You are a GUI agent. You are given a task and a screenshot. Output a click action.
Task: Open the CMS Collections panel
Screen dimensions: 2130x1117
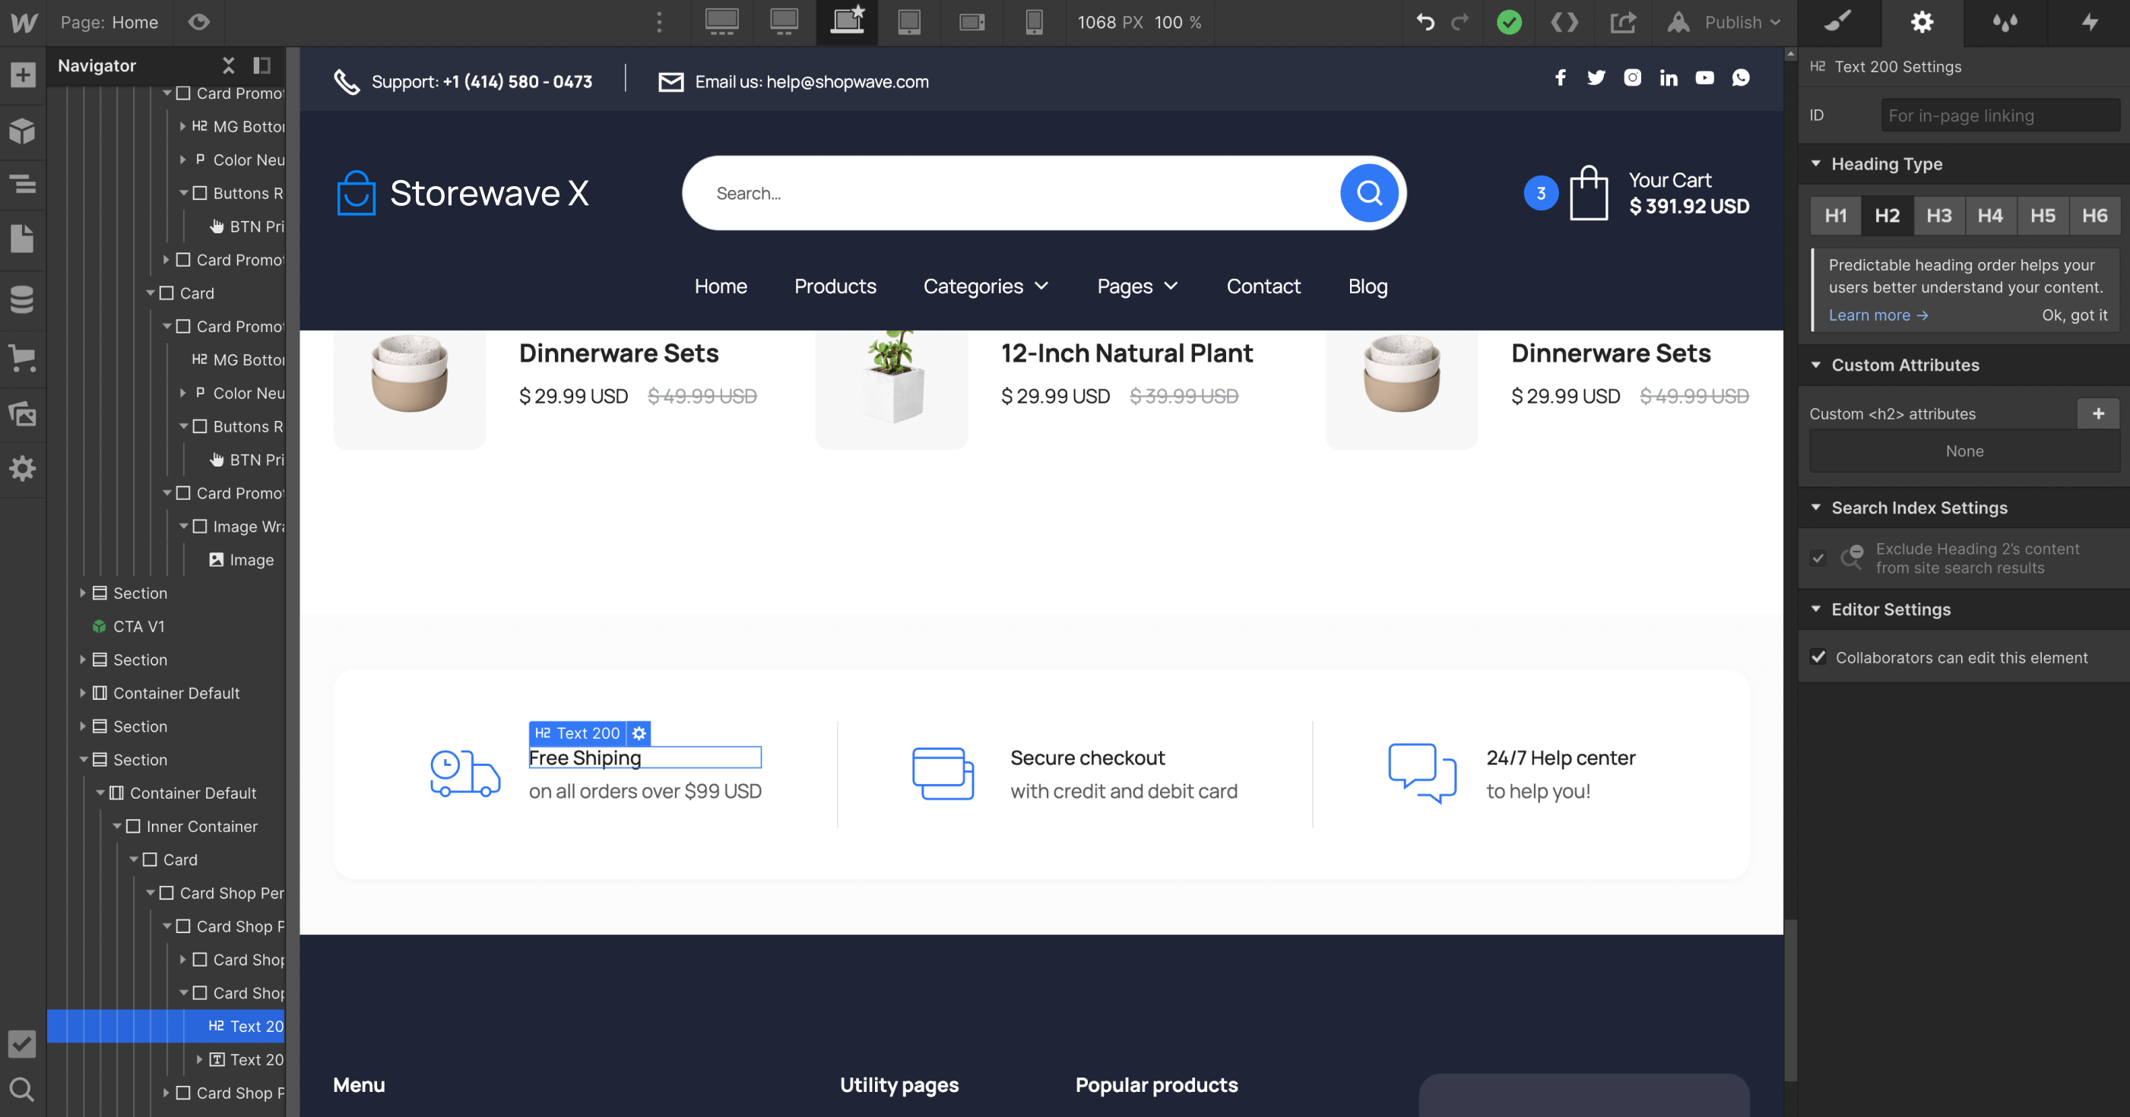click(23, 299)
